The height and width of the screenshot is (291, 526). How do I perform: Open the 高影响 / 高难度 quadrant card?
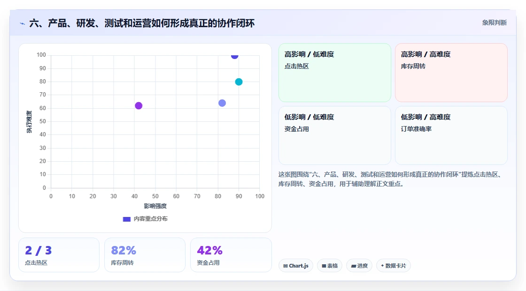click(451, 73)
